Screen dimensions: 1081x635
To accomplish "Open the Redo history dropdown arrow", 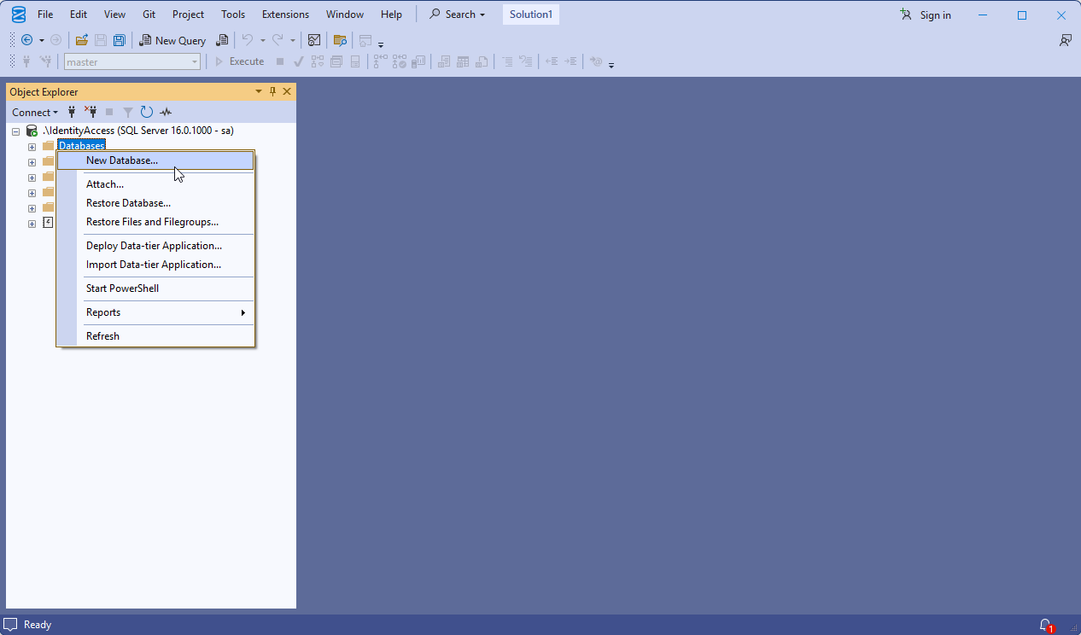I will click(x=293, y=40).
